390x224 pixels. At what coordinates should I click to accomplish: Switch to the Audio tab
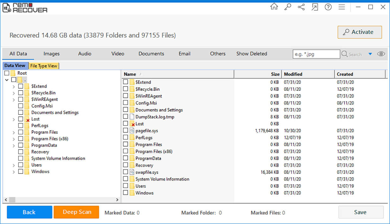point(85,54)
